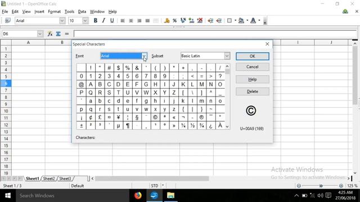Expand the toolbar Font Name dropdown
This screenshot has height=202, width=360.
tap(62, 21)
